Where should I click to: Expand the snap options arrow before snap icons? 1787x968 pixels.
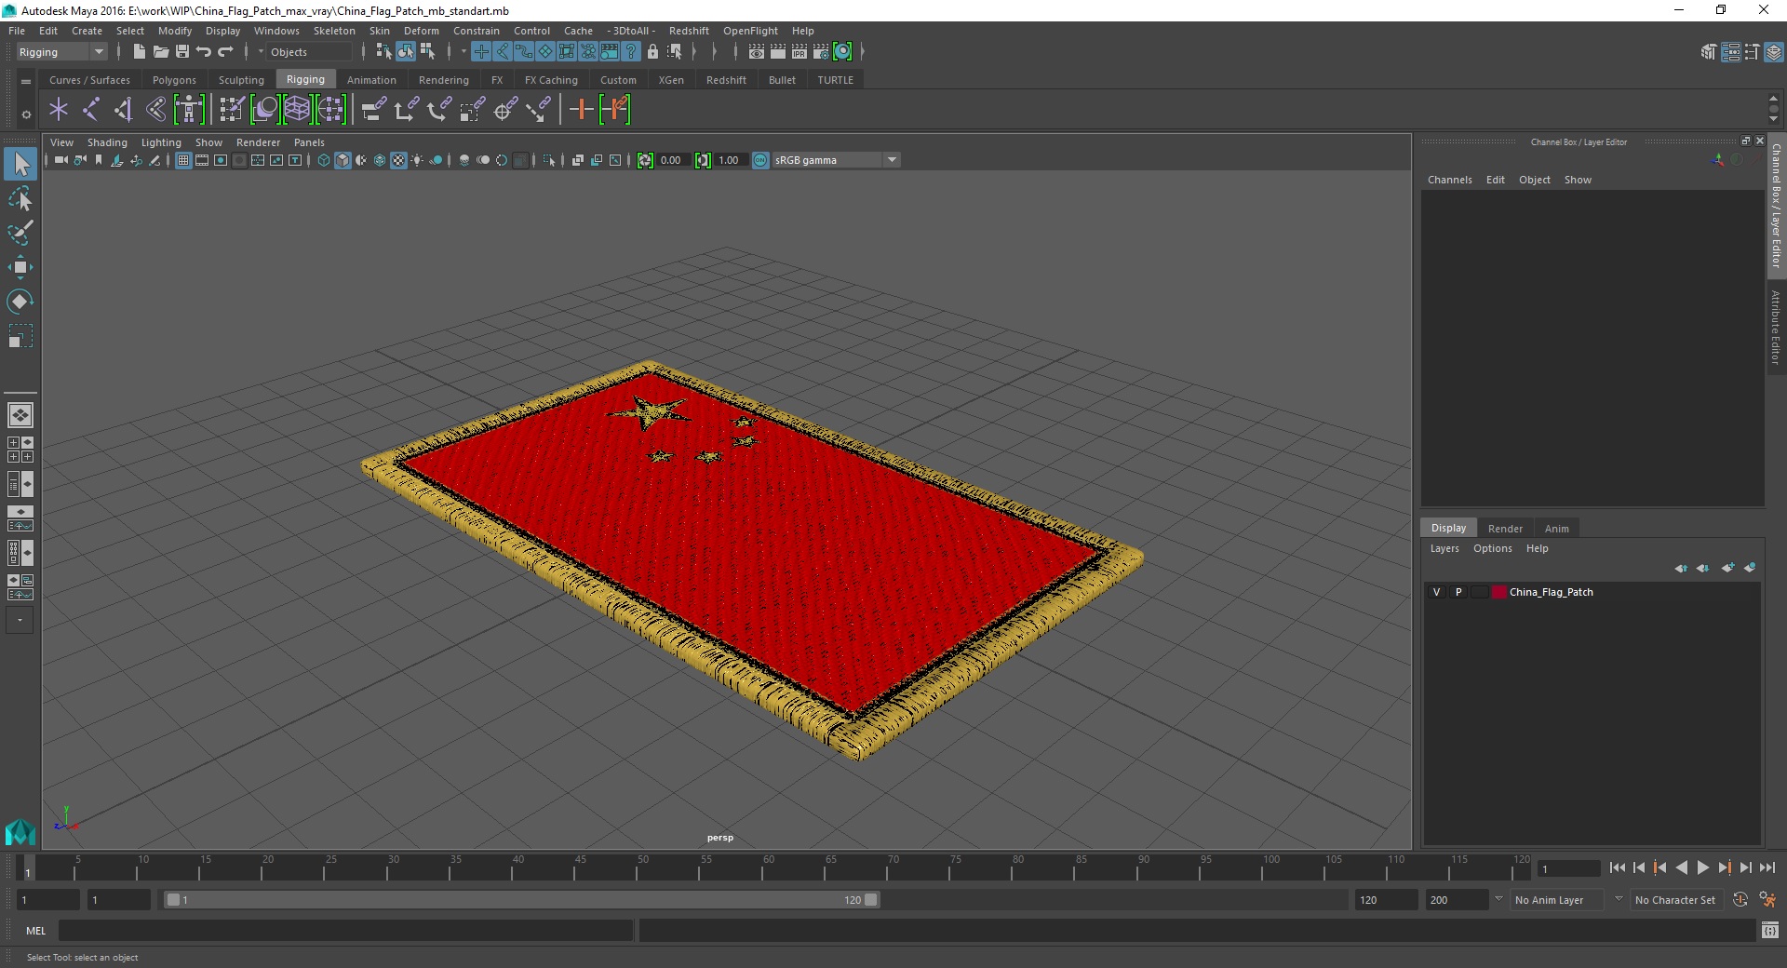[464, 52]
